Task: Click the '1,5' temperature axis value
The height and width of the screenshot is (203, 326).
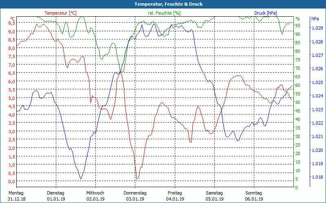Action: click(x=12, y=156)
